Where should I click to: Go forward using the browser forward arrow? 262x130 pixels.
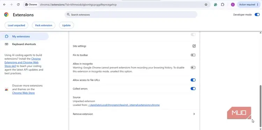[x=11, y=5]
